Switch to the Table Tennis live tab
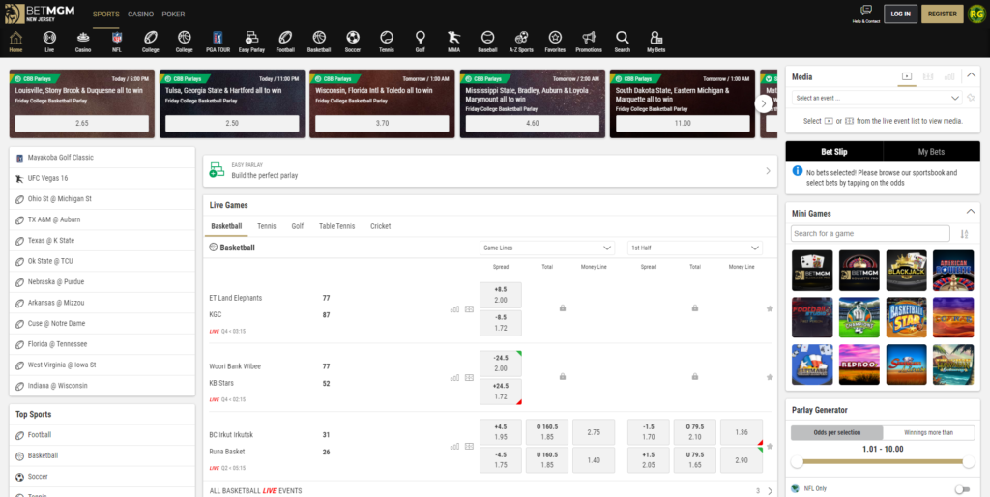 pyautogui.click(x=336, y=226)
